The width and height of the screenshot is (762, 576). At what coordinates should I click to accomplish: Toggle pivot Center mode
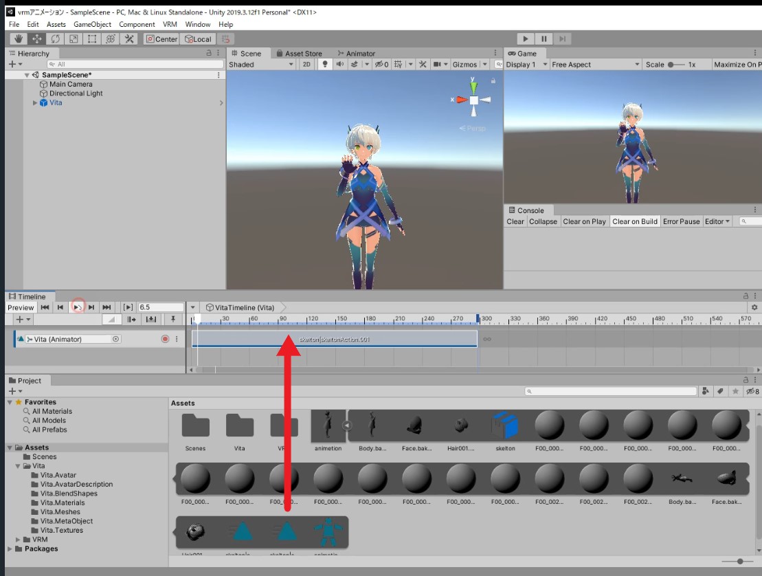tap(162, 39)
